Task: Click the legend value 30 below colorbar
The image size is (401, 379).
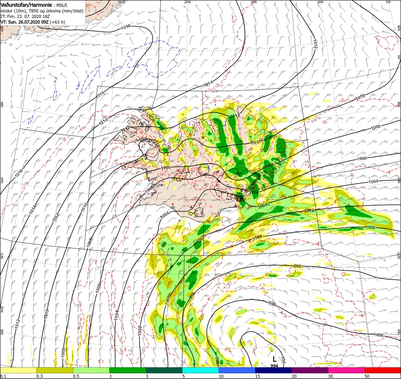Action: pos(330,376)
